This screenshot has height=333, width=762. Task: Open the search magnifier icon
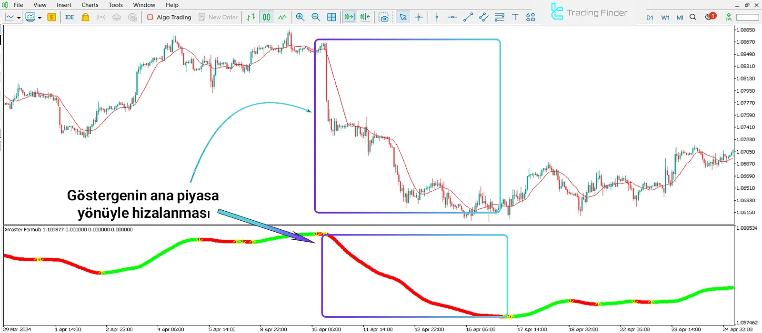[x=693, y=17]
